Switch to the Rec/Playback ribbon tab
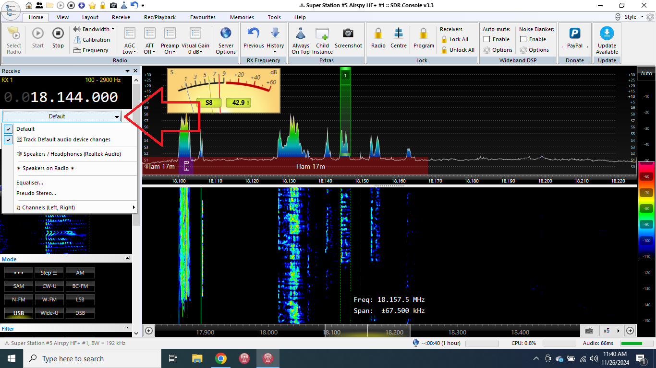Viewport: 656px width, 368px height. click(160, 17)
